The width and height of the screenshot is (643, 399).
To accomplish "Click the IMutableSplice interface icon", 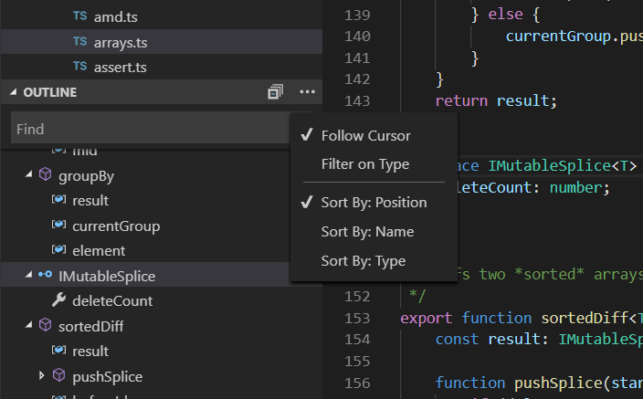I will [45, 276].
